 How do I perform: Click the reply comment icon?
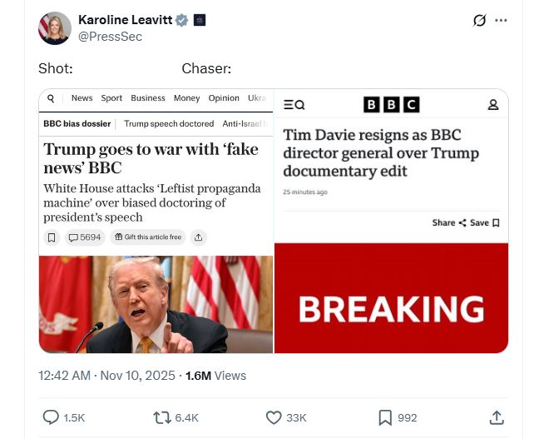coord(51,417)
